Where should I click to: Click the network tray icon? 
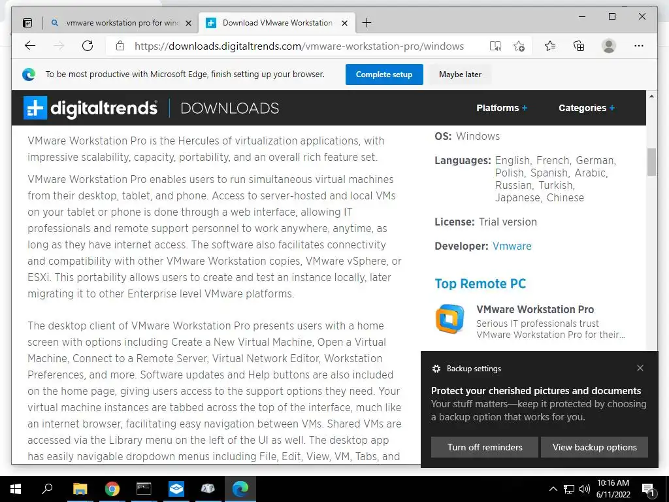[569, 489]
